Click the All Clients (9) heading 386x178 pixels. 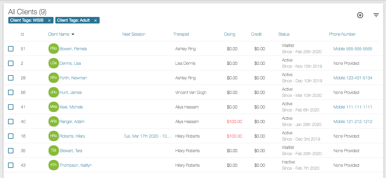tap(27, 12)
